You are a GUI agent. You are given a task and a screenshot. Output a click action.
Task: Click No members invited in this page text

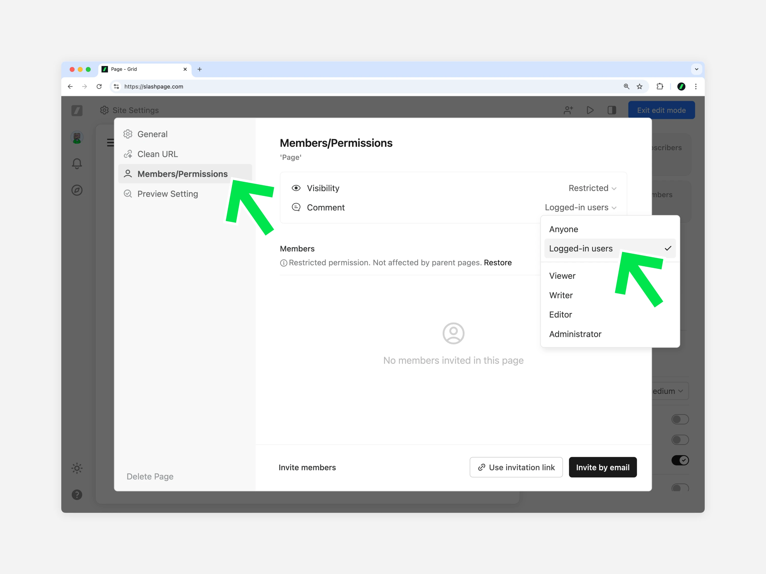(x=453, y=360)
